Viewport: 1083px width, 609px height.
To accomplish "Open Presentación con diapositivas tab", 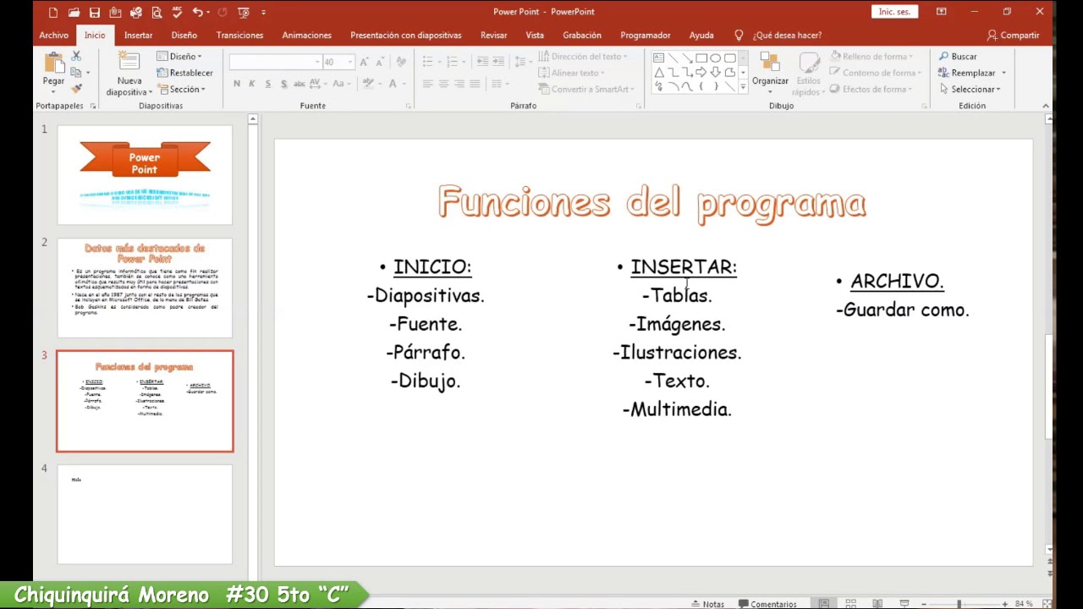I will click(x=405, y=35).
